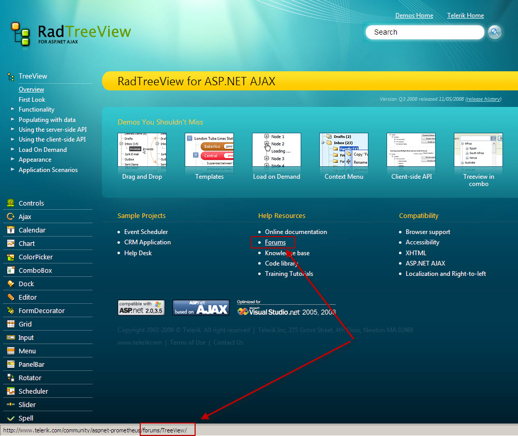This screenshot has width=518, height=436.
Task: Click the search magnifier icon button
Action: [495, 33]
